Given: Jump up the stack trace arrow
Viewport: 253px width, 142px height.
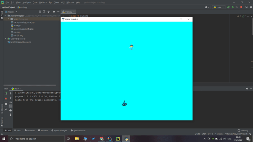Looking at the screenshot, I should click(x=10, y=93).
